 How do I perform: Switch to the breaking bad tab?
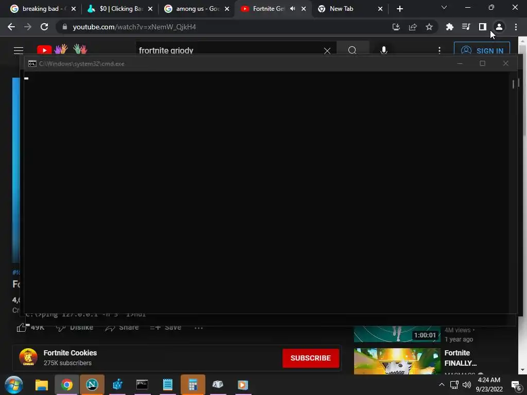(x=39, y=9)
